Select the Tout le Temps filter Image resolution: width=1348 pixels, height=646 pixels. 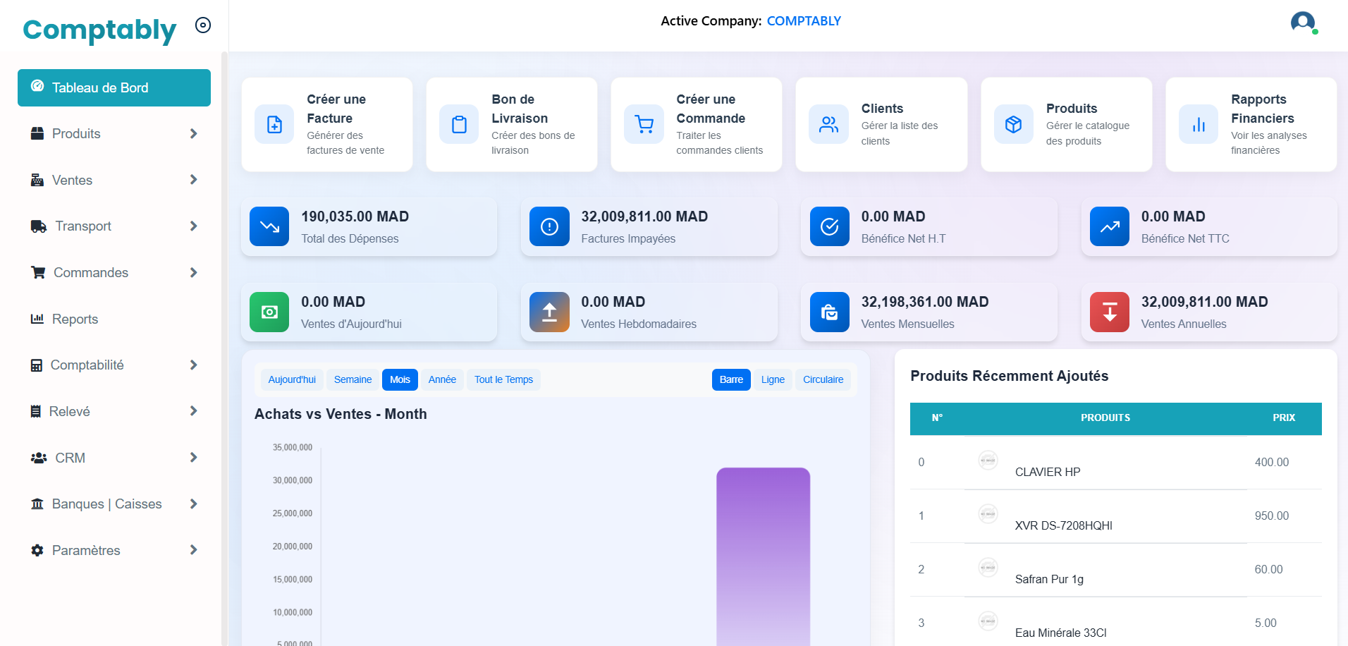pos(503,379)
